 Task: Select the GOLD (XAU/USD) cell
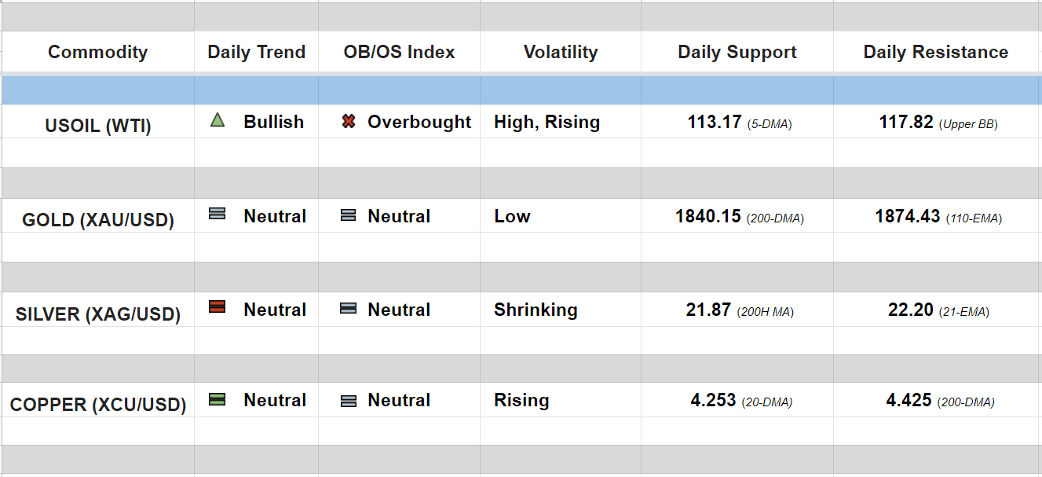(x=97, y=220)
